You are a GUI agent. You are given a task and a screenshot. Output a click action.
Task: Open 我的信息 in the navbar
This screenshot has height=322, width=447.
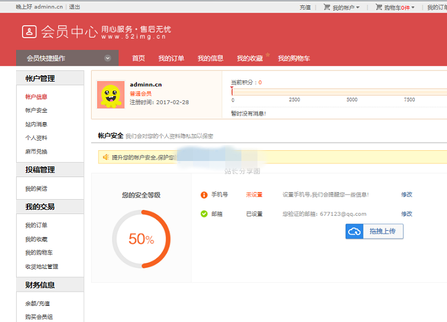pyautogui.click(x=210, y=58)
